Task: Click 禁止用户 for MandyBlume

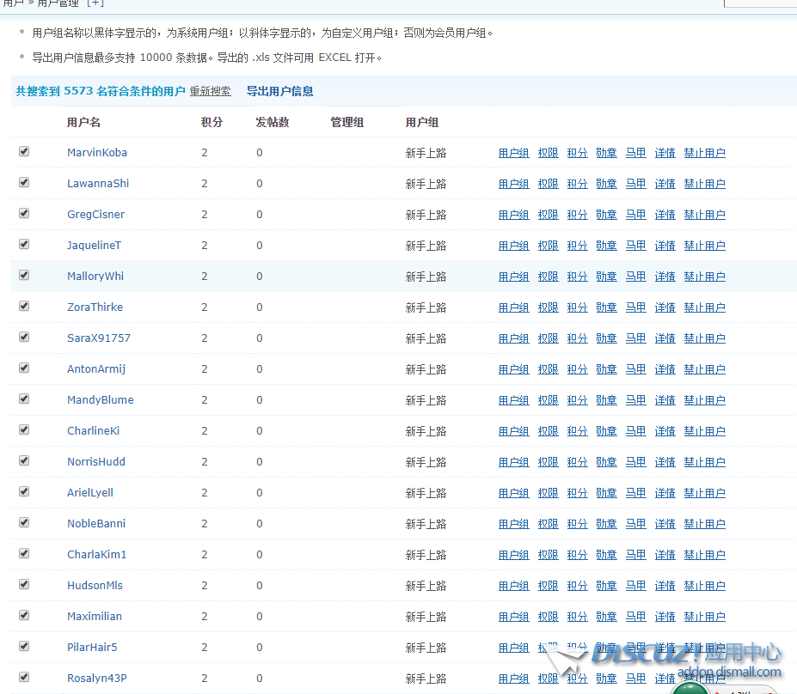Action: coord(704,400)
